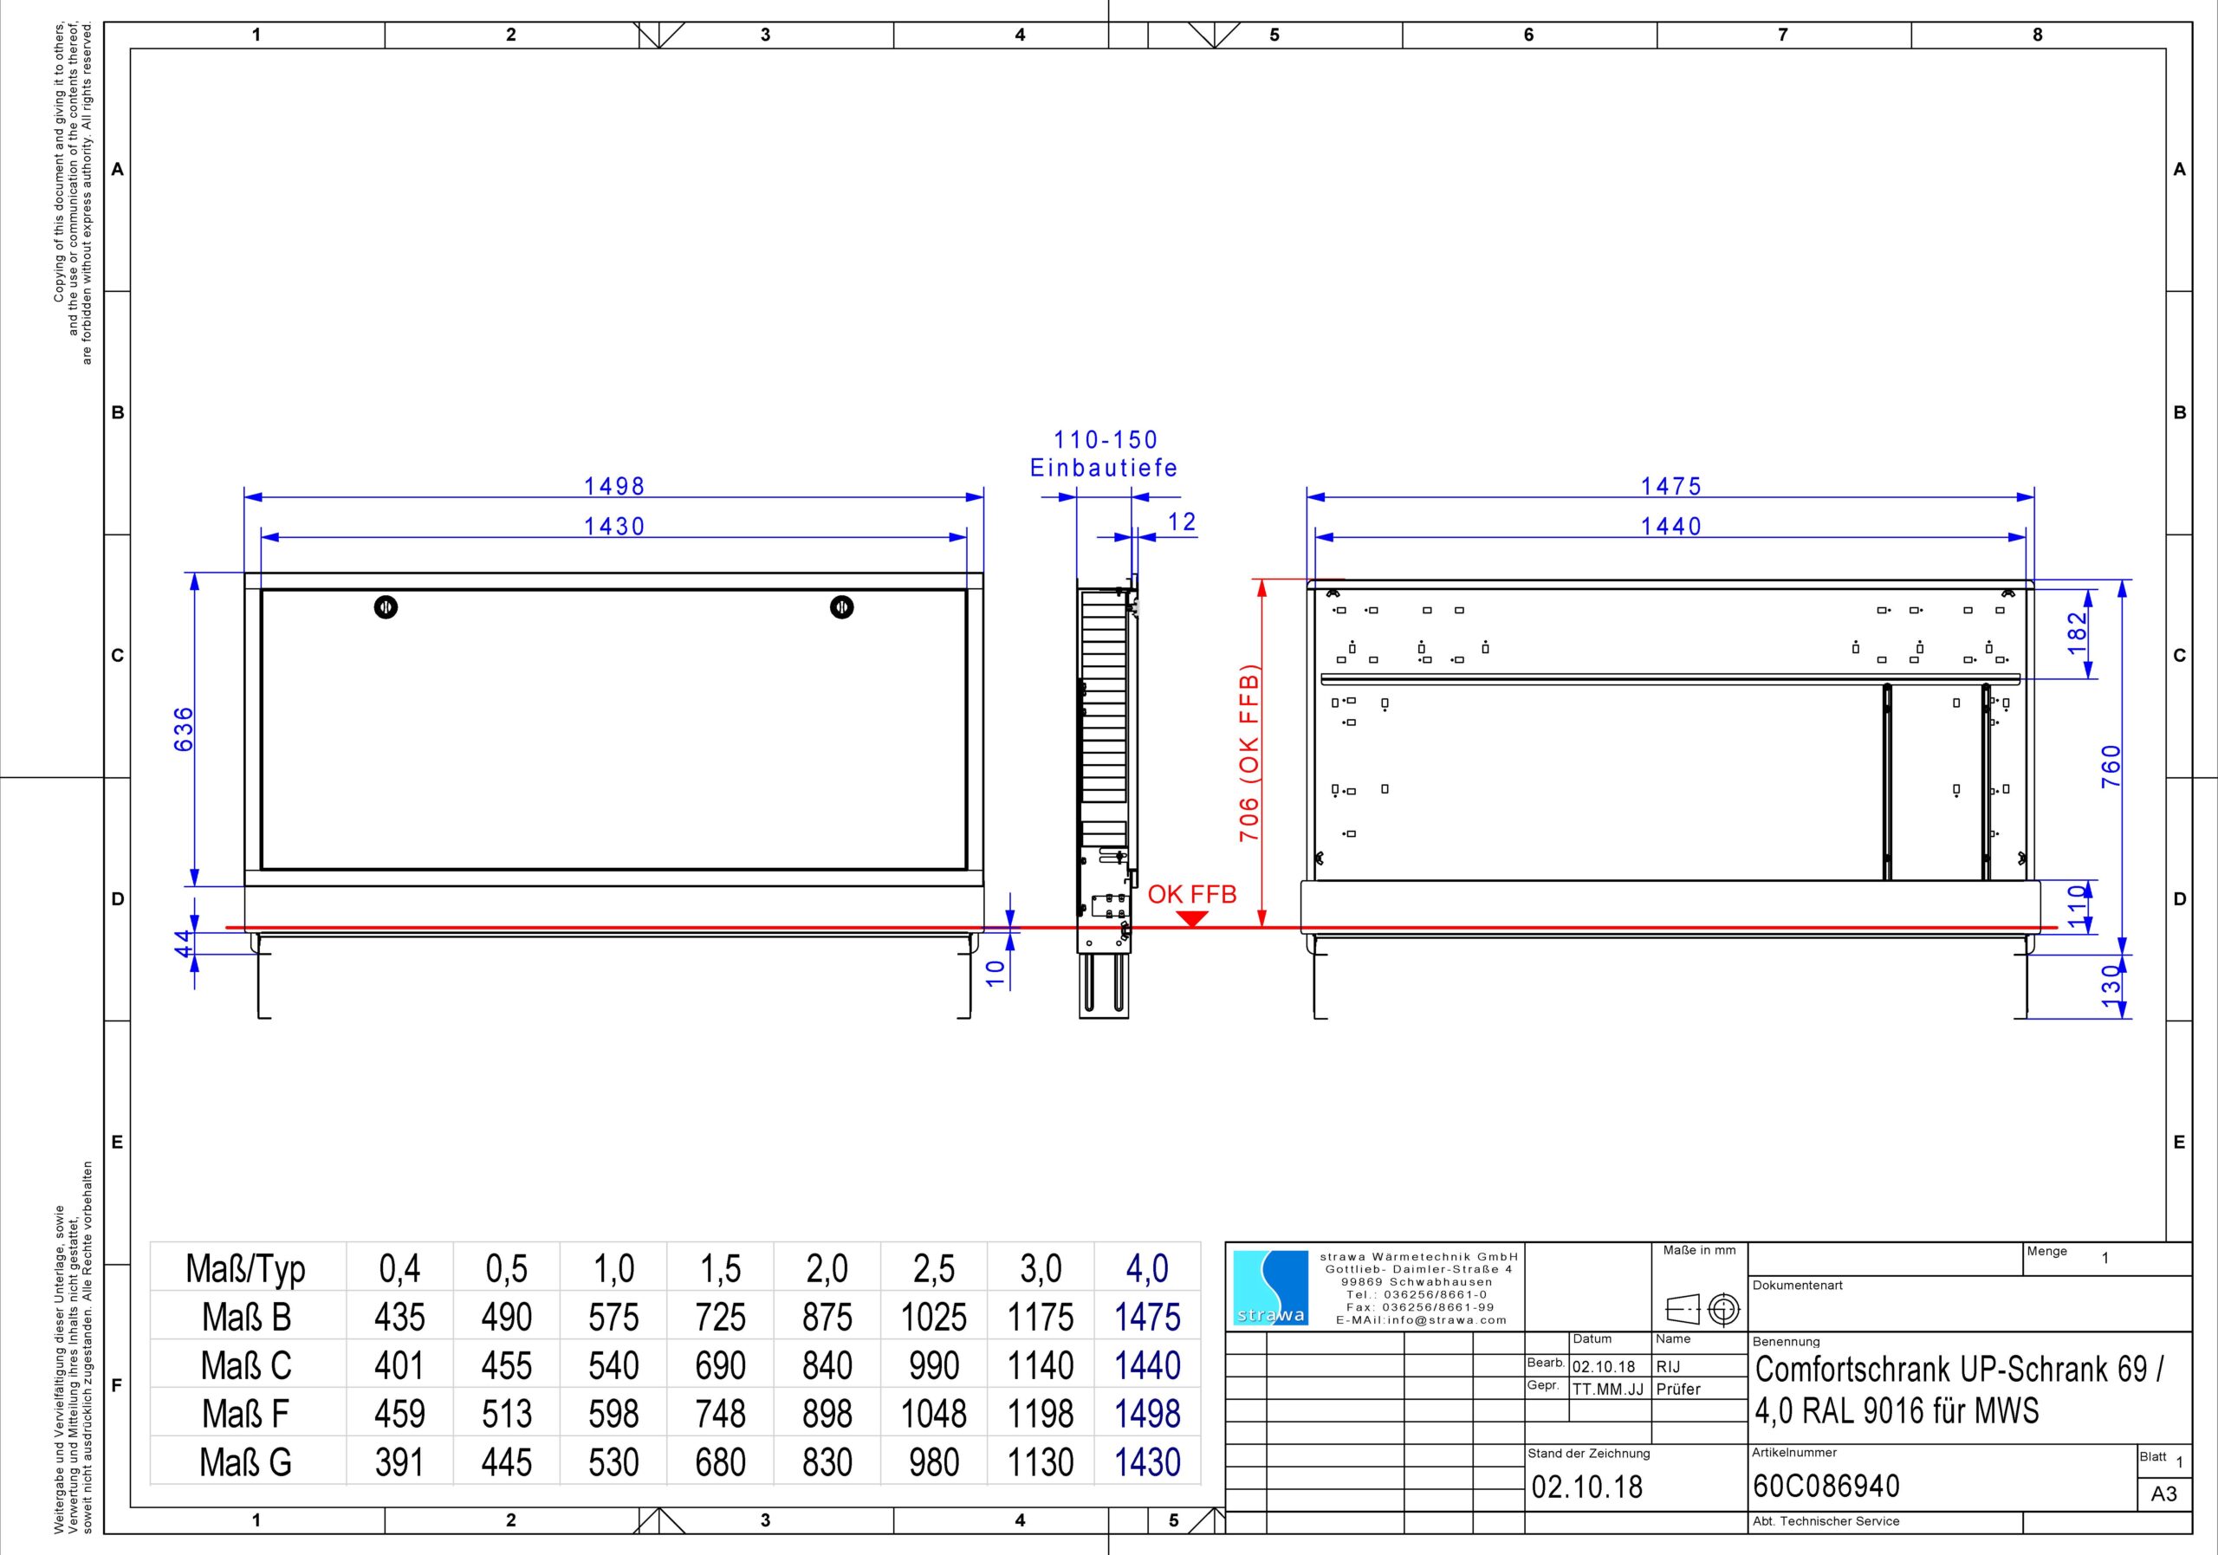Select the left round lock on the cabinet door
The height and width of the screenshot is (1555, 2218).
click(x=386, y=607)
